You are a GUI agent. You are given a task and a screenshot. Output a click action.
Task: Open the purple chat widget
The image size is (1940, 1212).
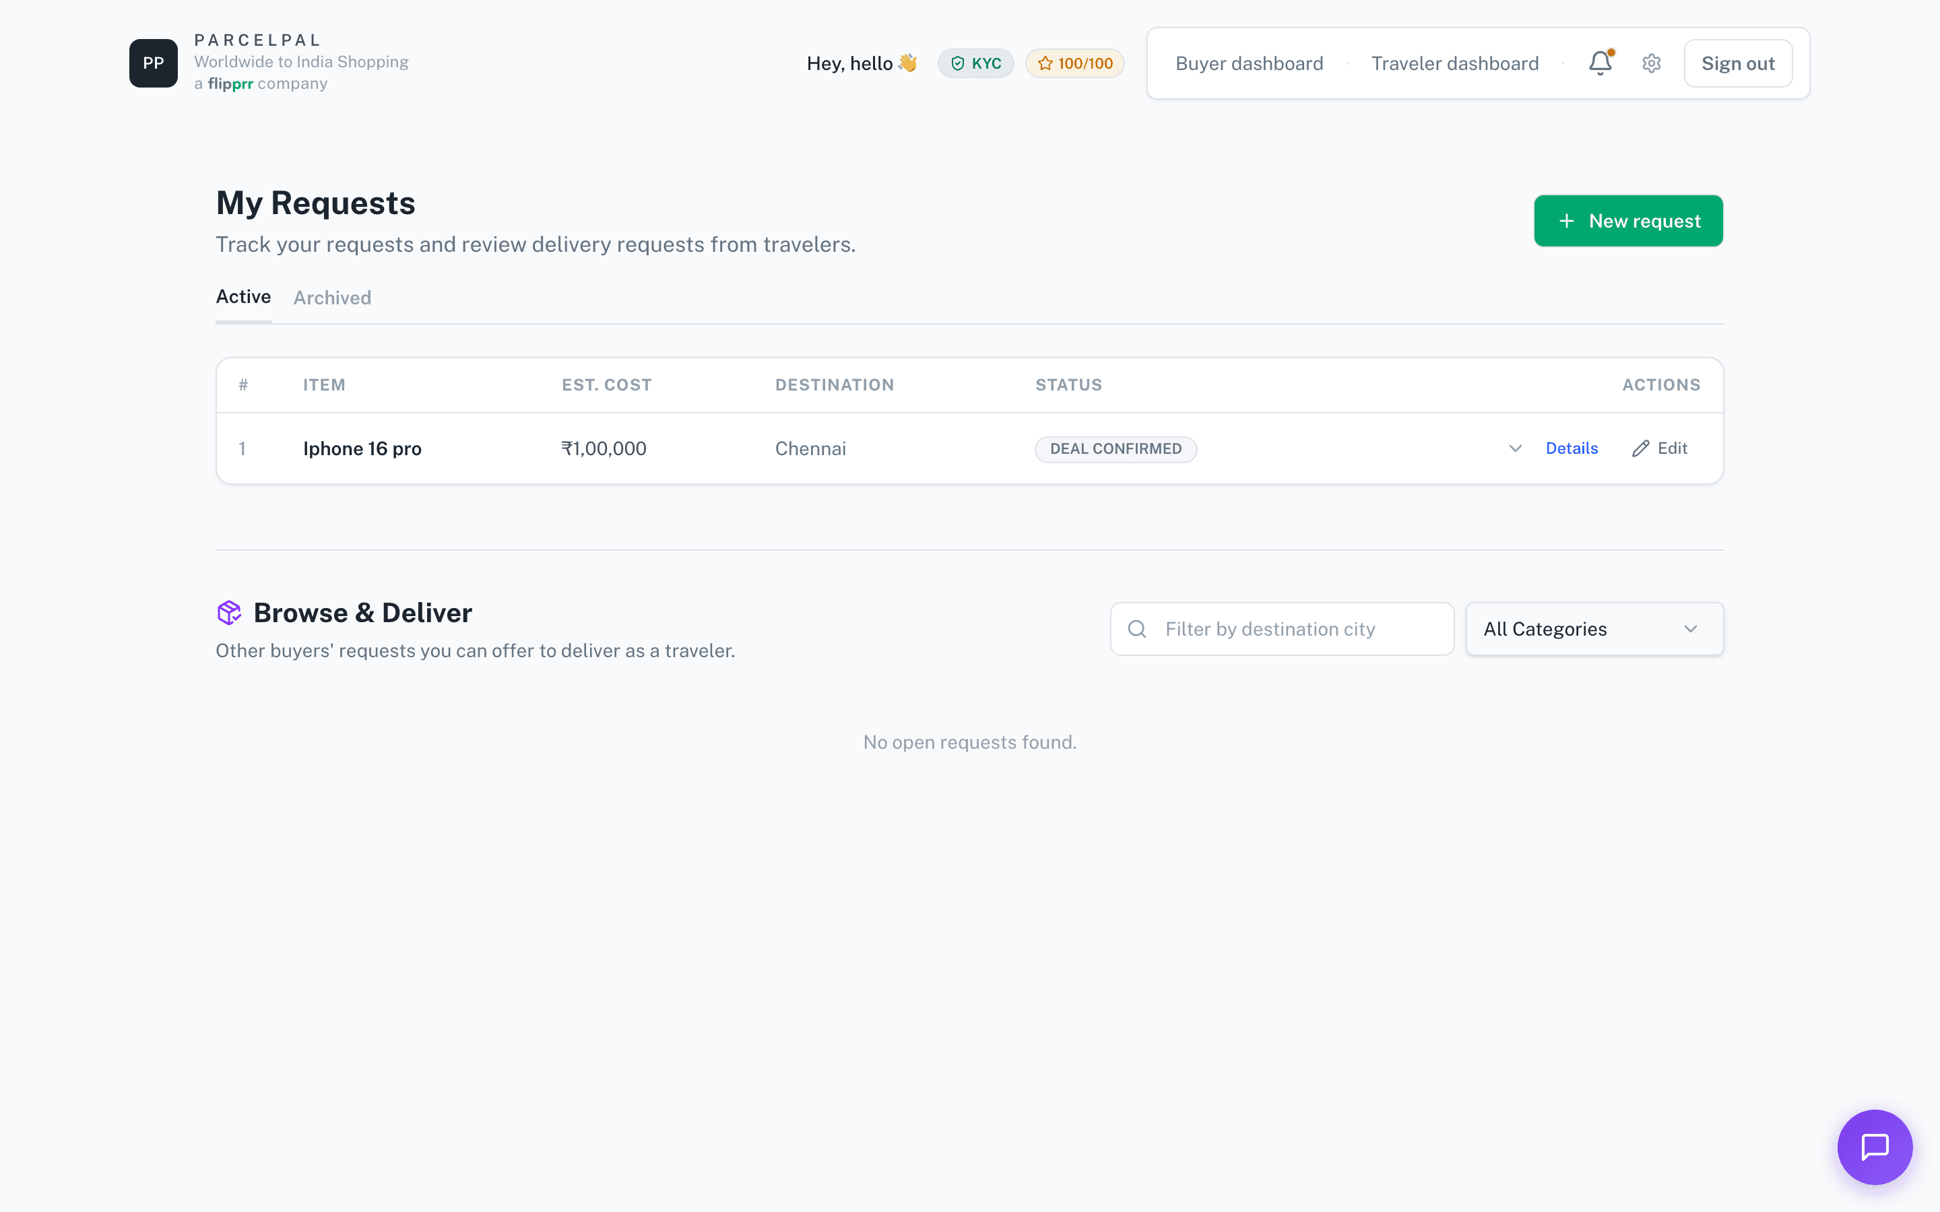point(1875,1146)
